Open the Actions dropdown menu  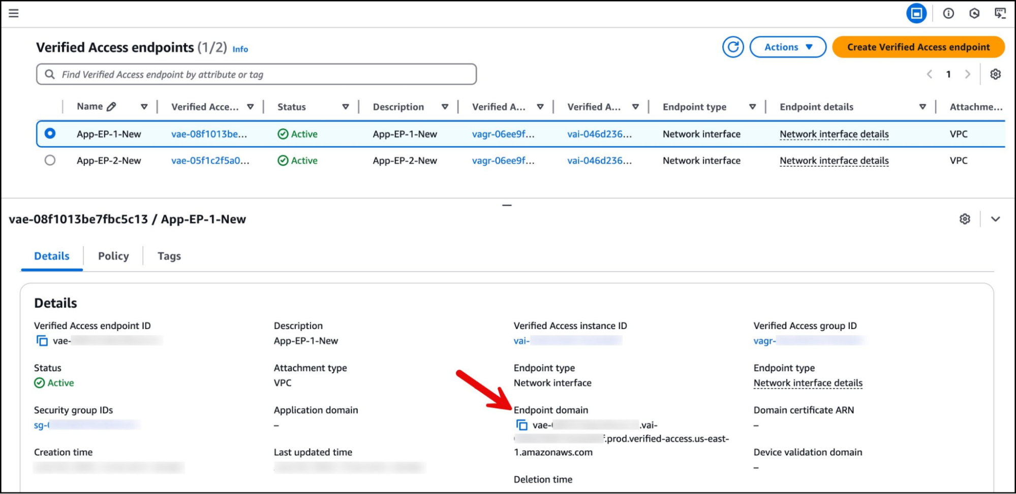coord(787,47)
